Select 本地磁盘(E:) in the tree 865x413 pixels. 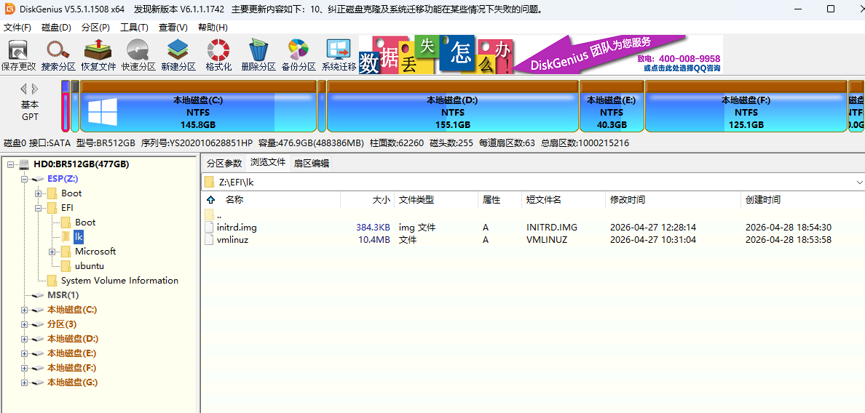pyautogui.click(x=71, y=353)
